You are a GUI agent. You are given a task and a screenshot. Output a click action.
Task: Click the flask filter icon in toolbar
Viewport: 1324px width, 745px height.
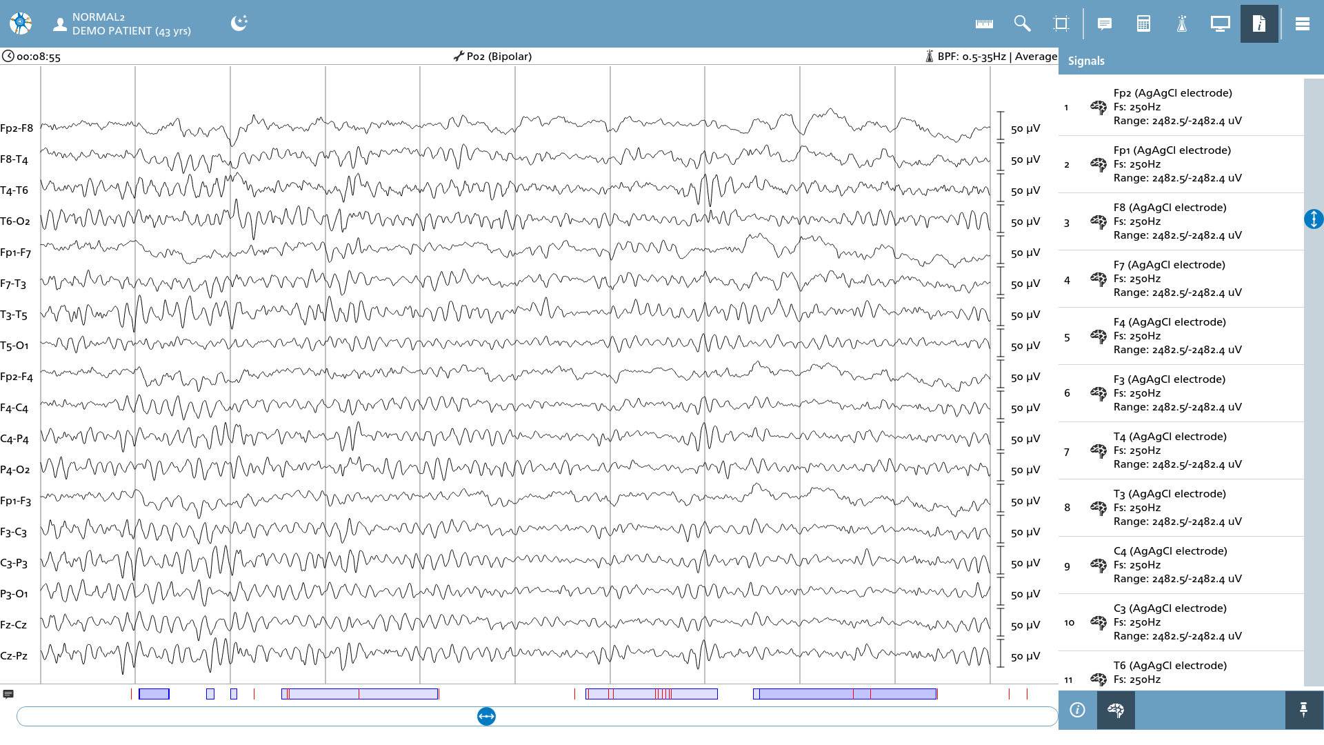click(x=1182, y=24)
